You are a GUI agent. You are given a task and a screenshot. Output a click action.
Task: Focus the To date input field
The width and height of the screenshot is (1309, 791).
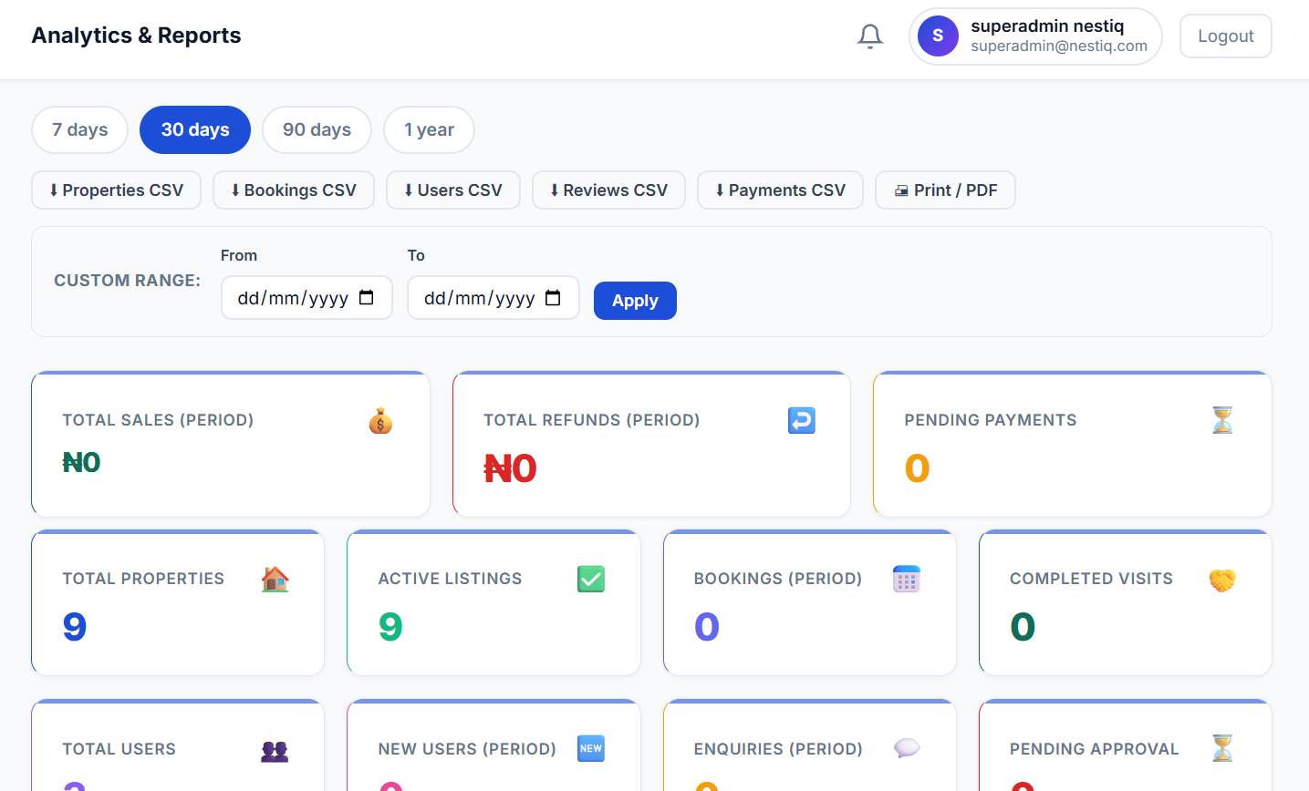click(x=493, y=298)
